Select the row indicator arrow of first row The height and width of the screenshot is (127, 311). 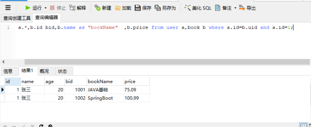[x=3, y=90]
